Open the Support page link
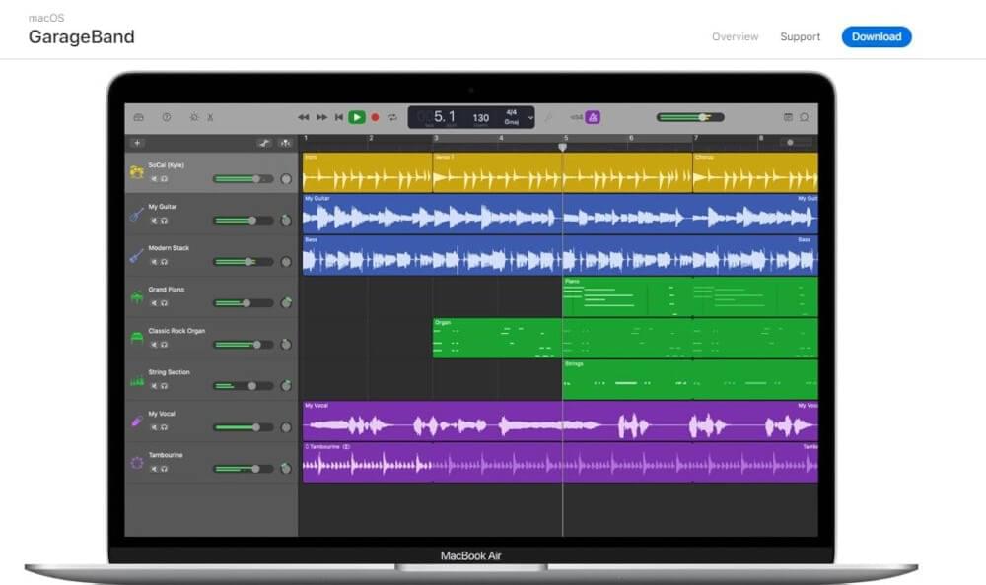 point(800,36)
